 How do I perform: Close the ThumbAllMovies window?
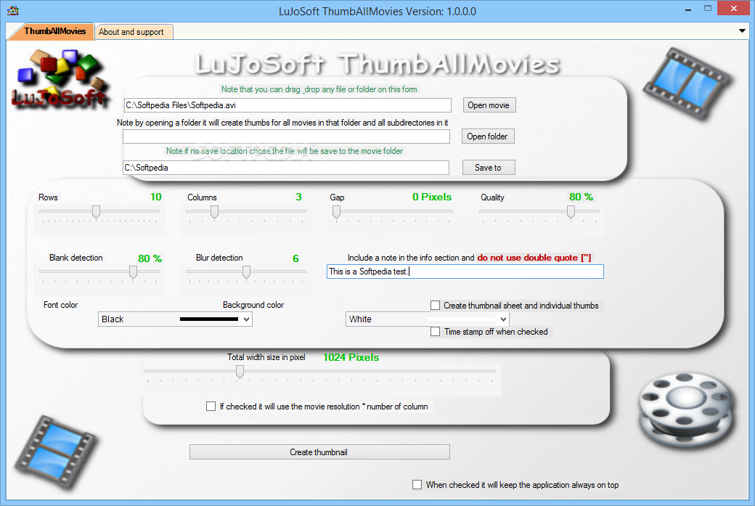734,8
